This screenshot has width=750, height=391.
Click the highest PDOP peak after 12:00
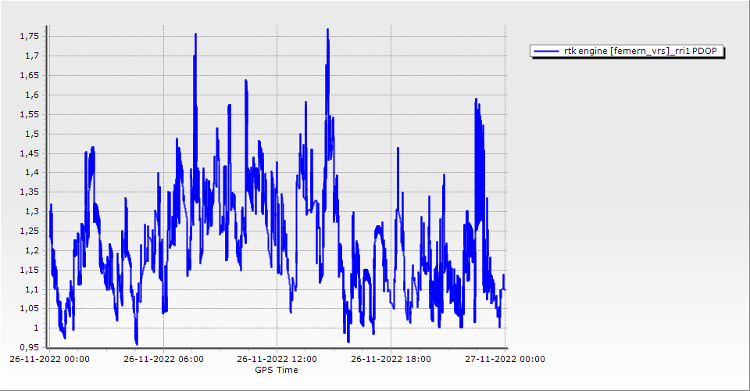pyautogui.click(x=327, y=30)
